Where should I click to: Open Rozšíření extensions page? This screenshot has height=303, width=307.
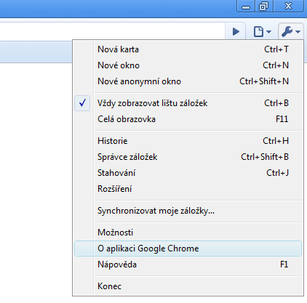(x=188, y=189)
